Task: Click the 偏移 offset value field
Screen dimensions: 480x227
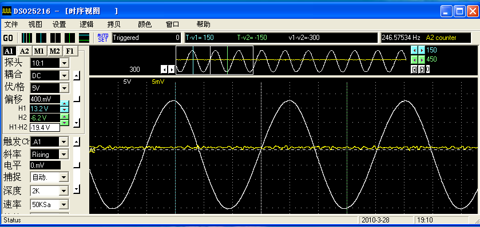Action: pyautogui.click(x=45, y=99)
